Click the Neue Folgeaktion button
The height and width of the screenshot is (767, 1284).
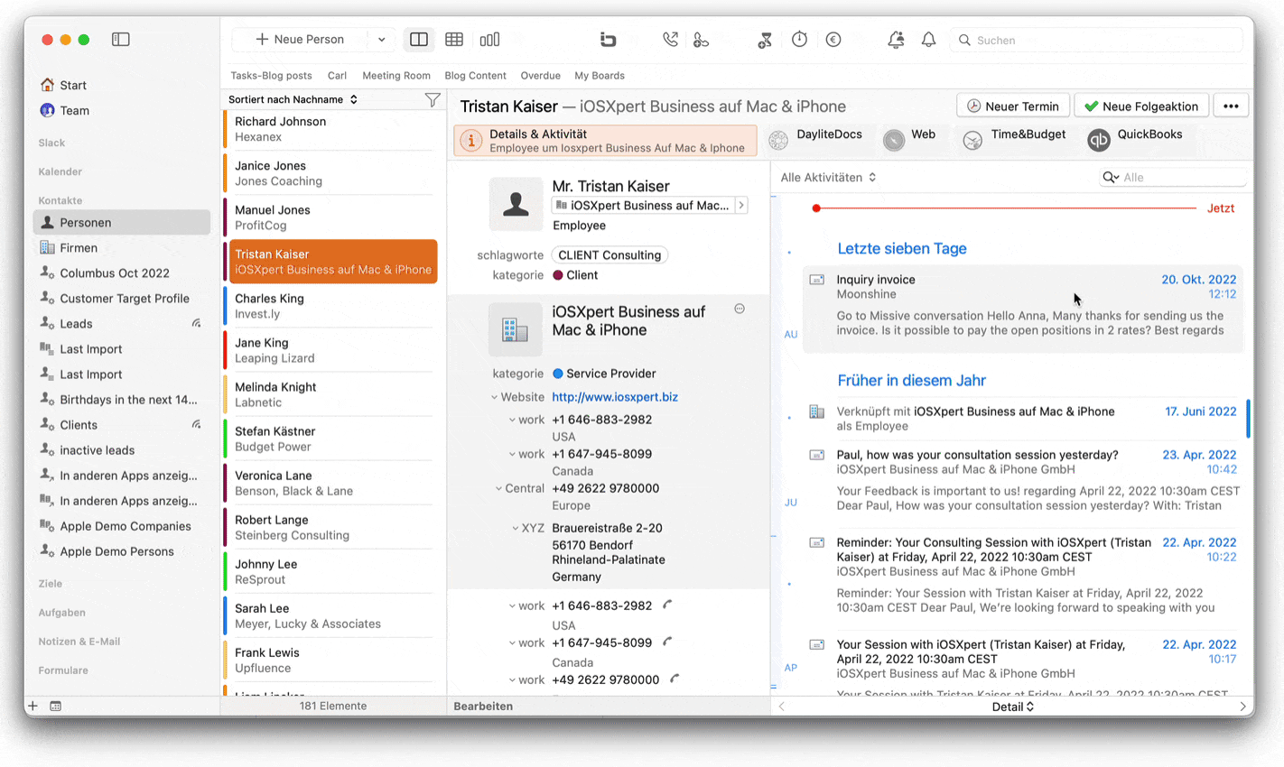click(1141, 106)
